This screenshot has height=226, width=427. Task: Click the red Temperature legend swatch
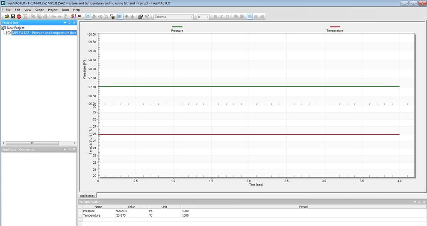(x=335, y=26)
